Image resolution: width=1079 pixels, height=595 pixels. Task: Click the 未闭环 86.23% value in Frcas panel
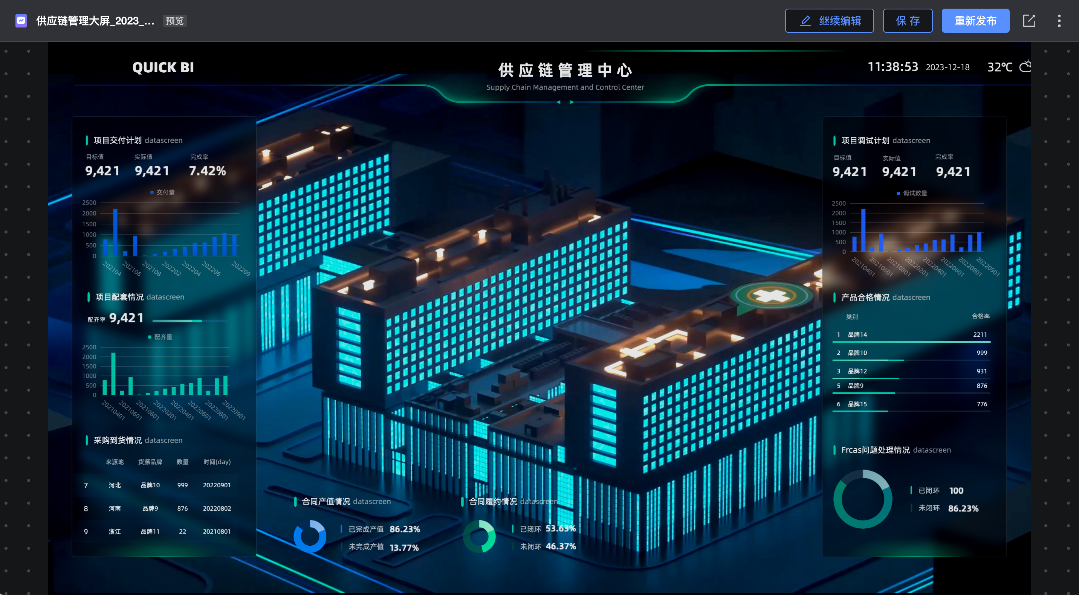963,508
